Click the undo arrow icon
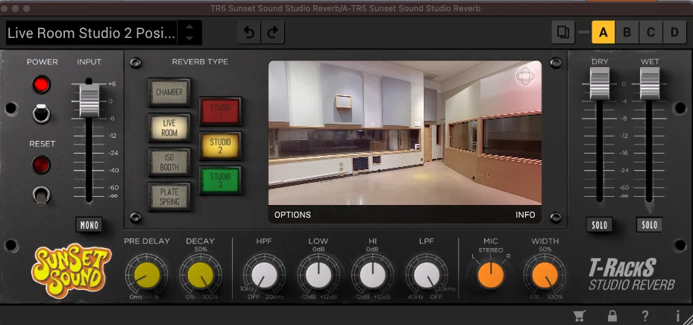The width and height of the screenshot is (693, 325). coord(249,33)
